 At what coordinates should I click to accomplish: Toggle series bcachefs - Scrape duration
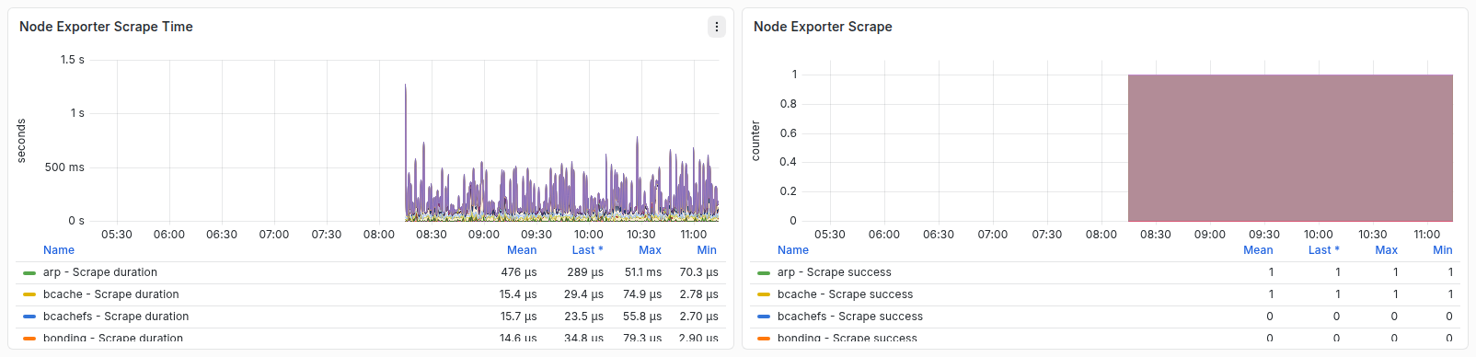tap(116, 317)
